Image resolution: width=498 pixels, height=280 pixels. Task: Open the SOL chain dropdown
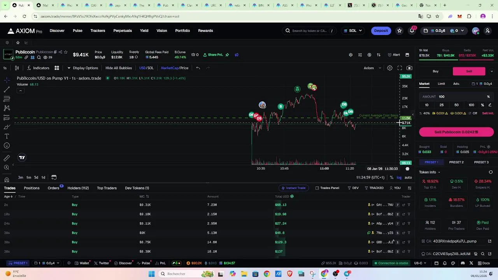pos(353,31)
